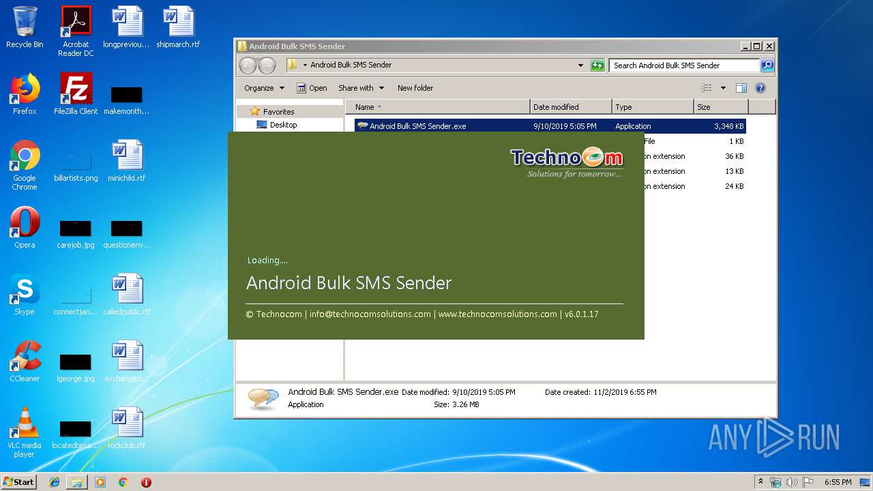The height and width of the screenshot is (491, 873).
Task: Select the 1 KB file's size cell
Action: 736,141
